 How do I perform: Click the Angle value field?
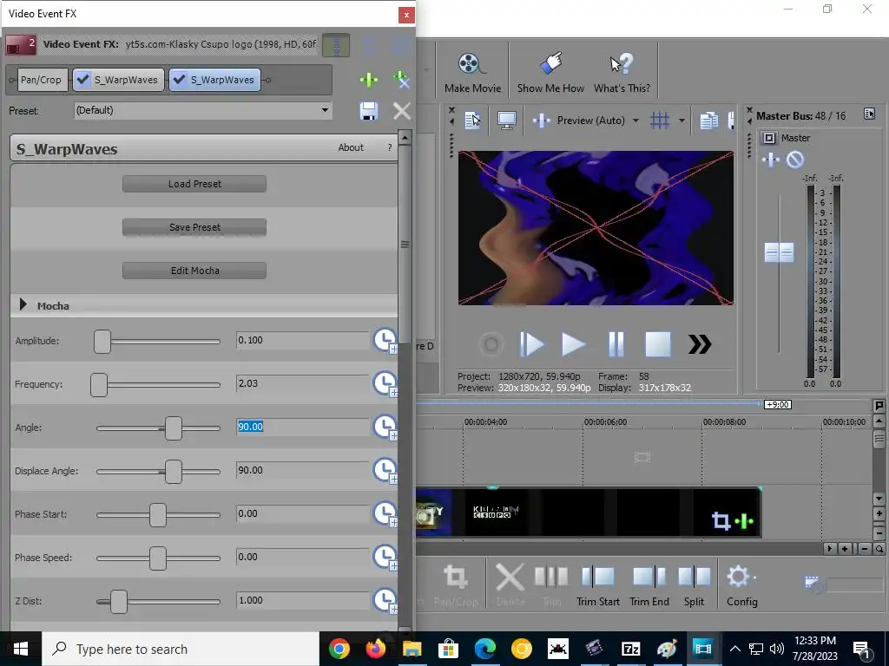pyautogui.click(x=302, y=427)
